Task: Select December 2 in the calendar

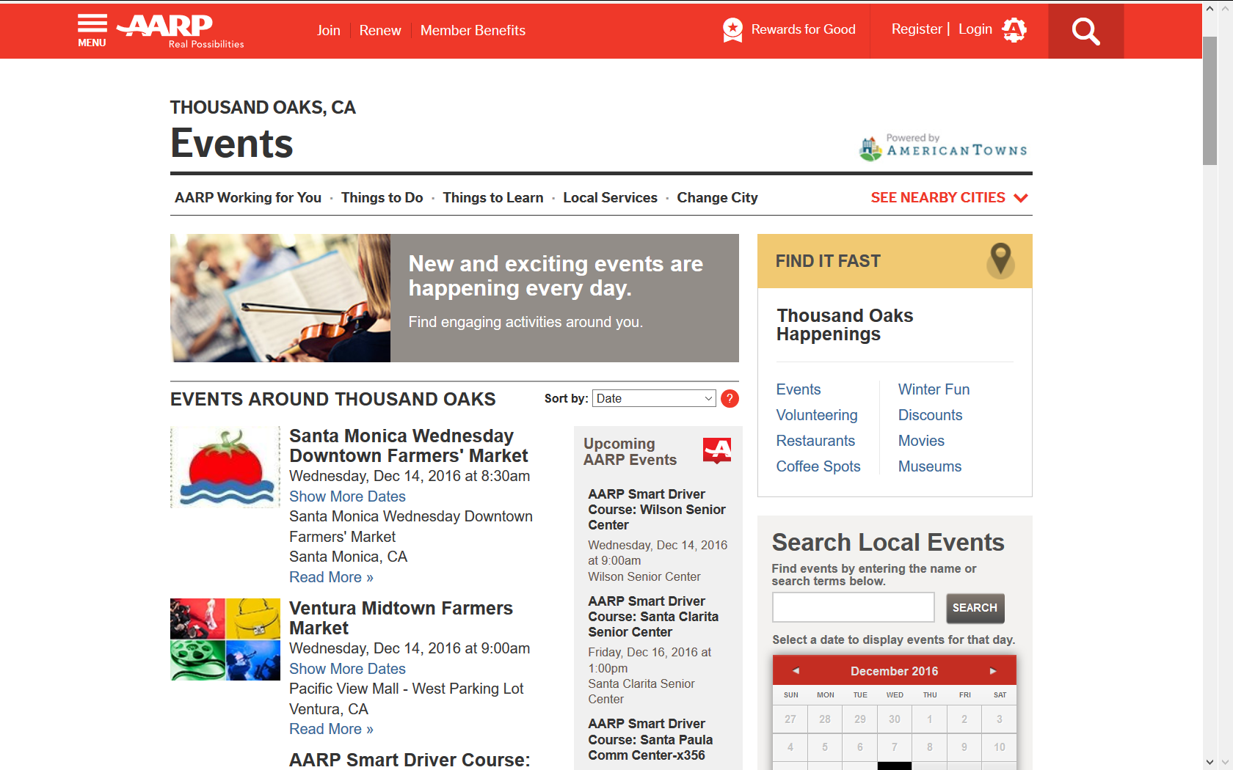Action: click(x=964, y=719)
